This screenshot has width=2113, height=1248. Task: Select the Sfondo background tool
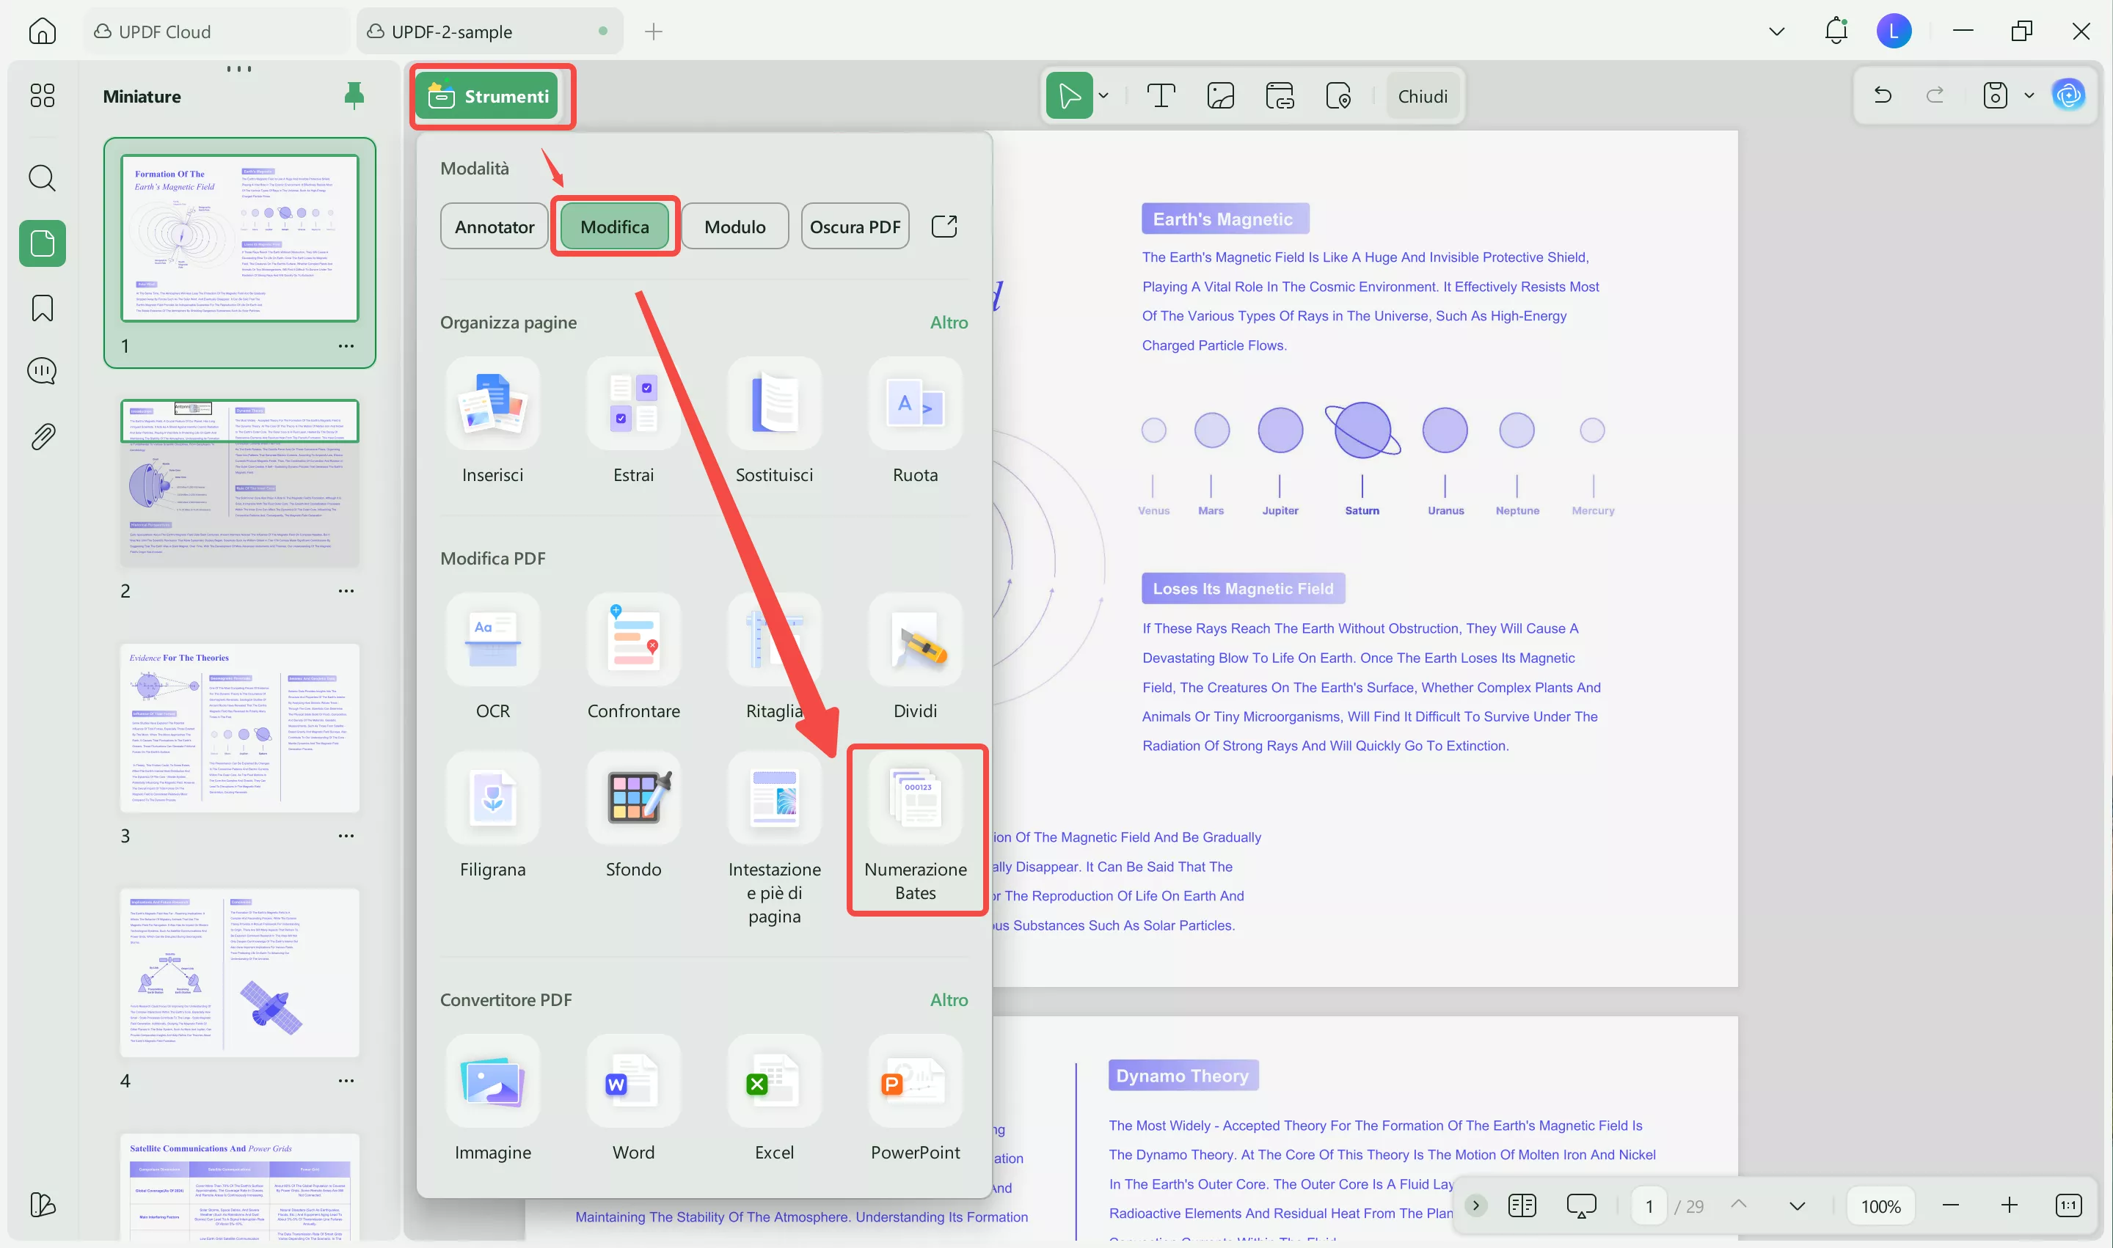coord(633,799)
